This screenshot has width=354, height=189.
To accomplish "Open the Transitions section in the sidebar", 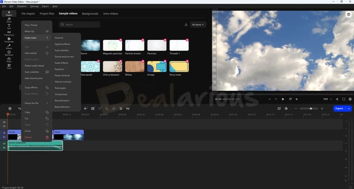I will coord(9,33).
